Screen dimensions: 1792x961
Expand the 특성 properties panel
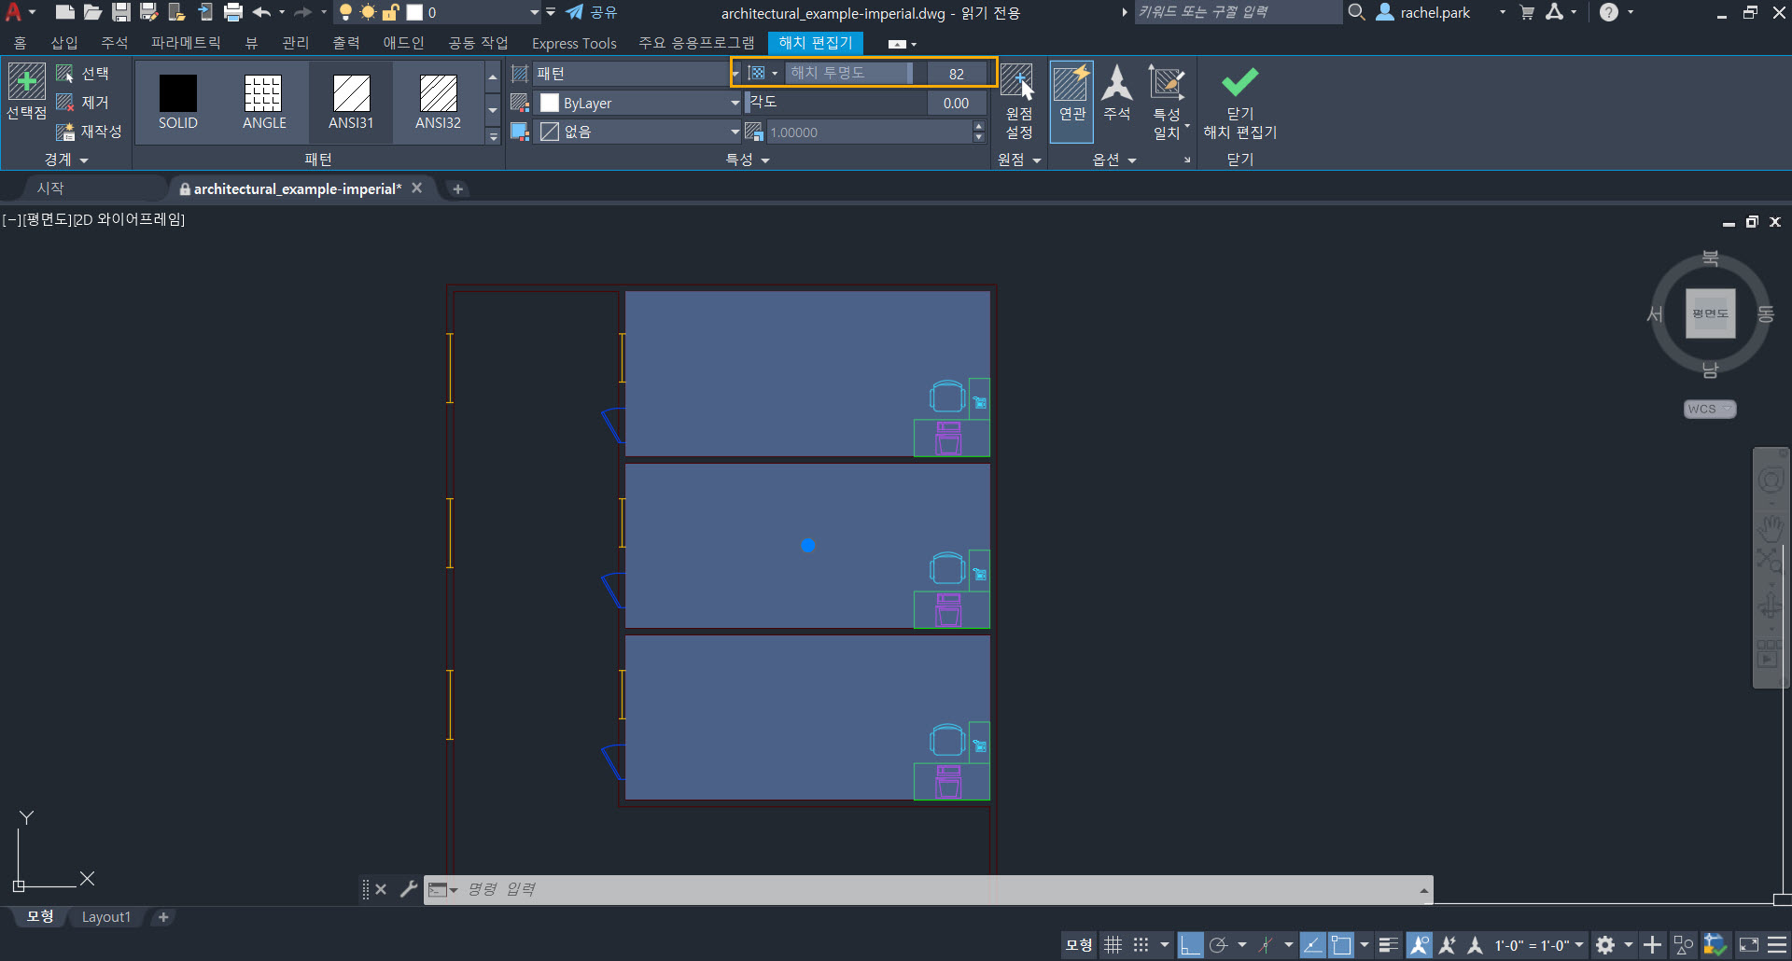pos(748,160)
